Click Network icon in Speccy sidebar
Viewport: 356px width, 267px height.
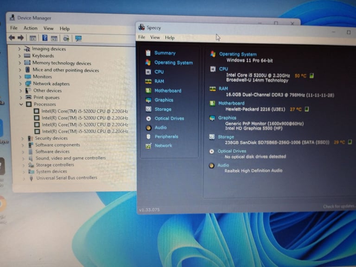click(148, 146)
